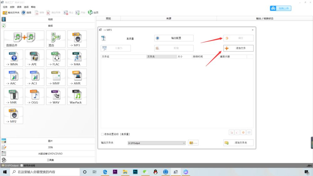This screenshot has width=313, height=176.
Task: Click the cloud upload button at top right
Action: click(x=280, y=8)
